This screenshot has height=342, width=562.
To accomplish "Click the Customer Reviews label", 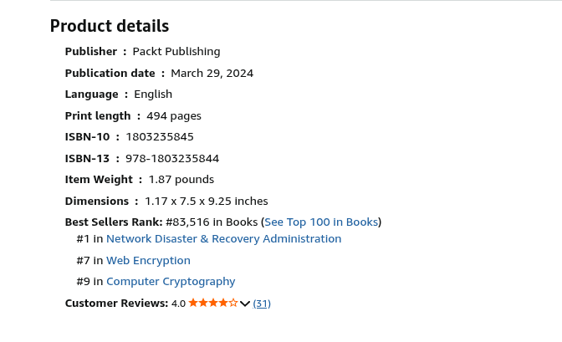I will coord(116,303).
